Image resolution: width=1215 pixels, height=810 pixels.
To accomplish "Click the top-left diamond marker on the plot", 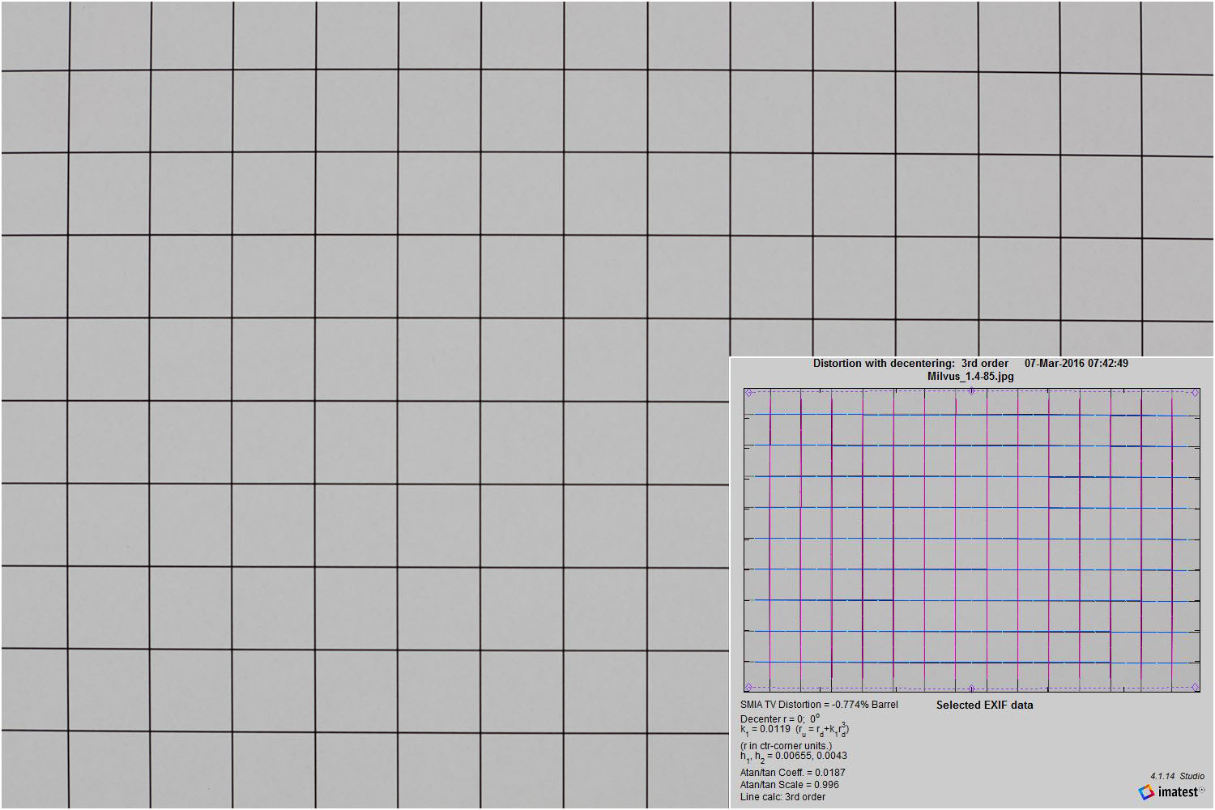I will click(x=748, y=393).
